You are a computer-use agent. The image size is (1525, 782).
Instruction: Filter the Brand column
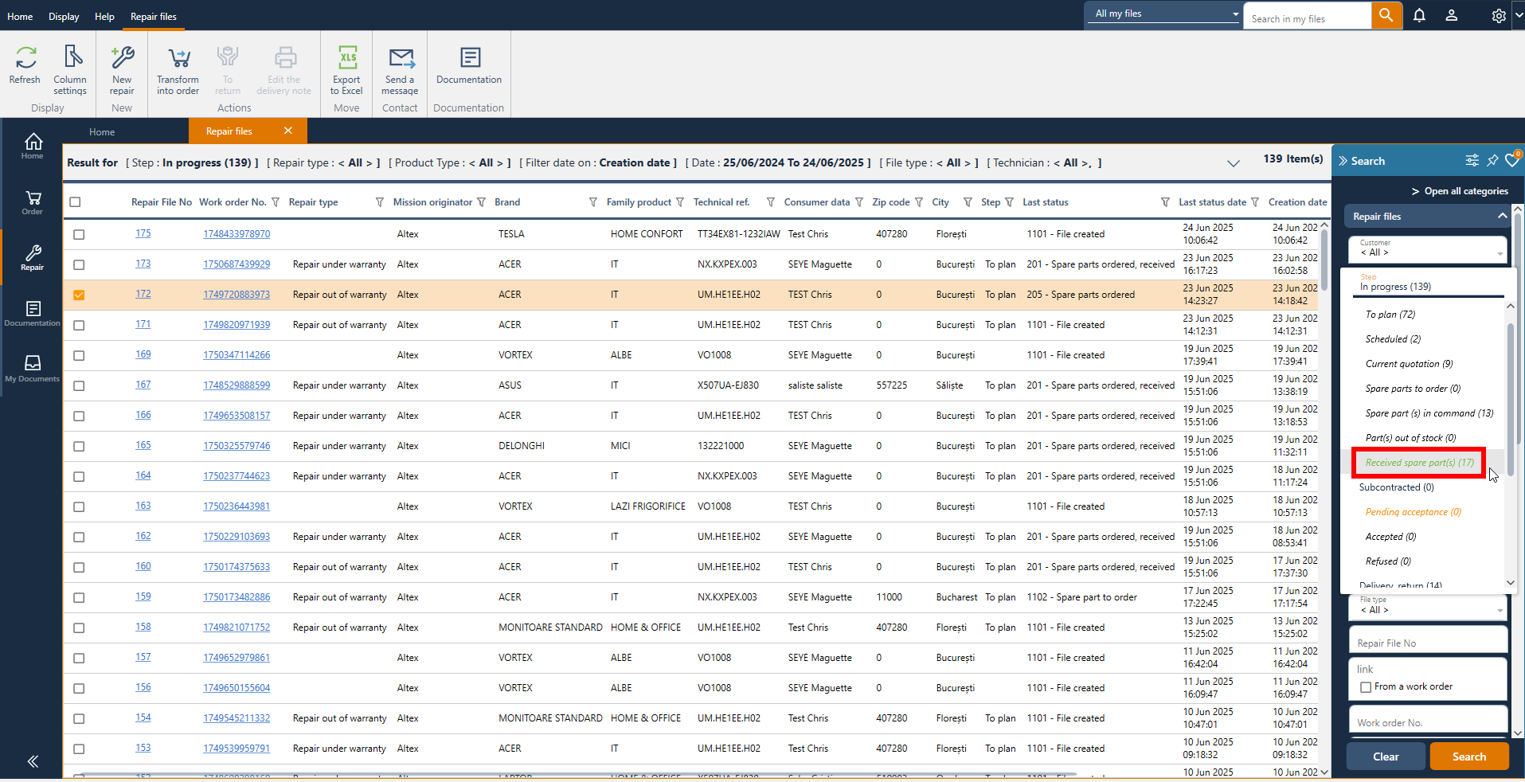[592, 202]
